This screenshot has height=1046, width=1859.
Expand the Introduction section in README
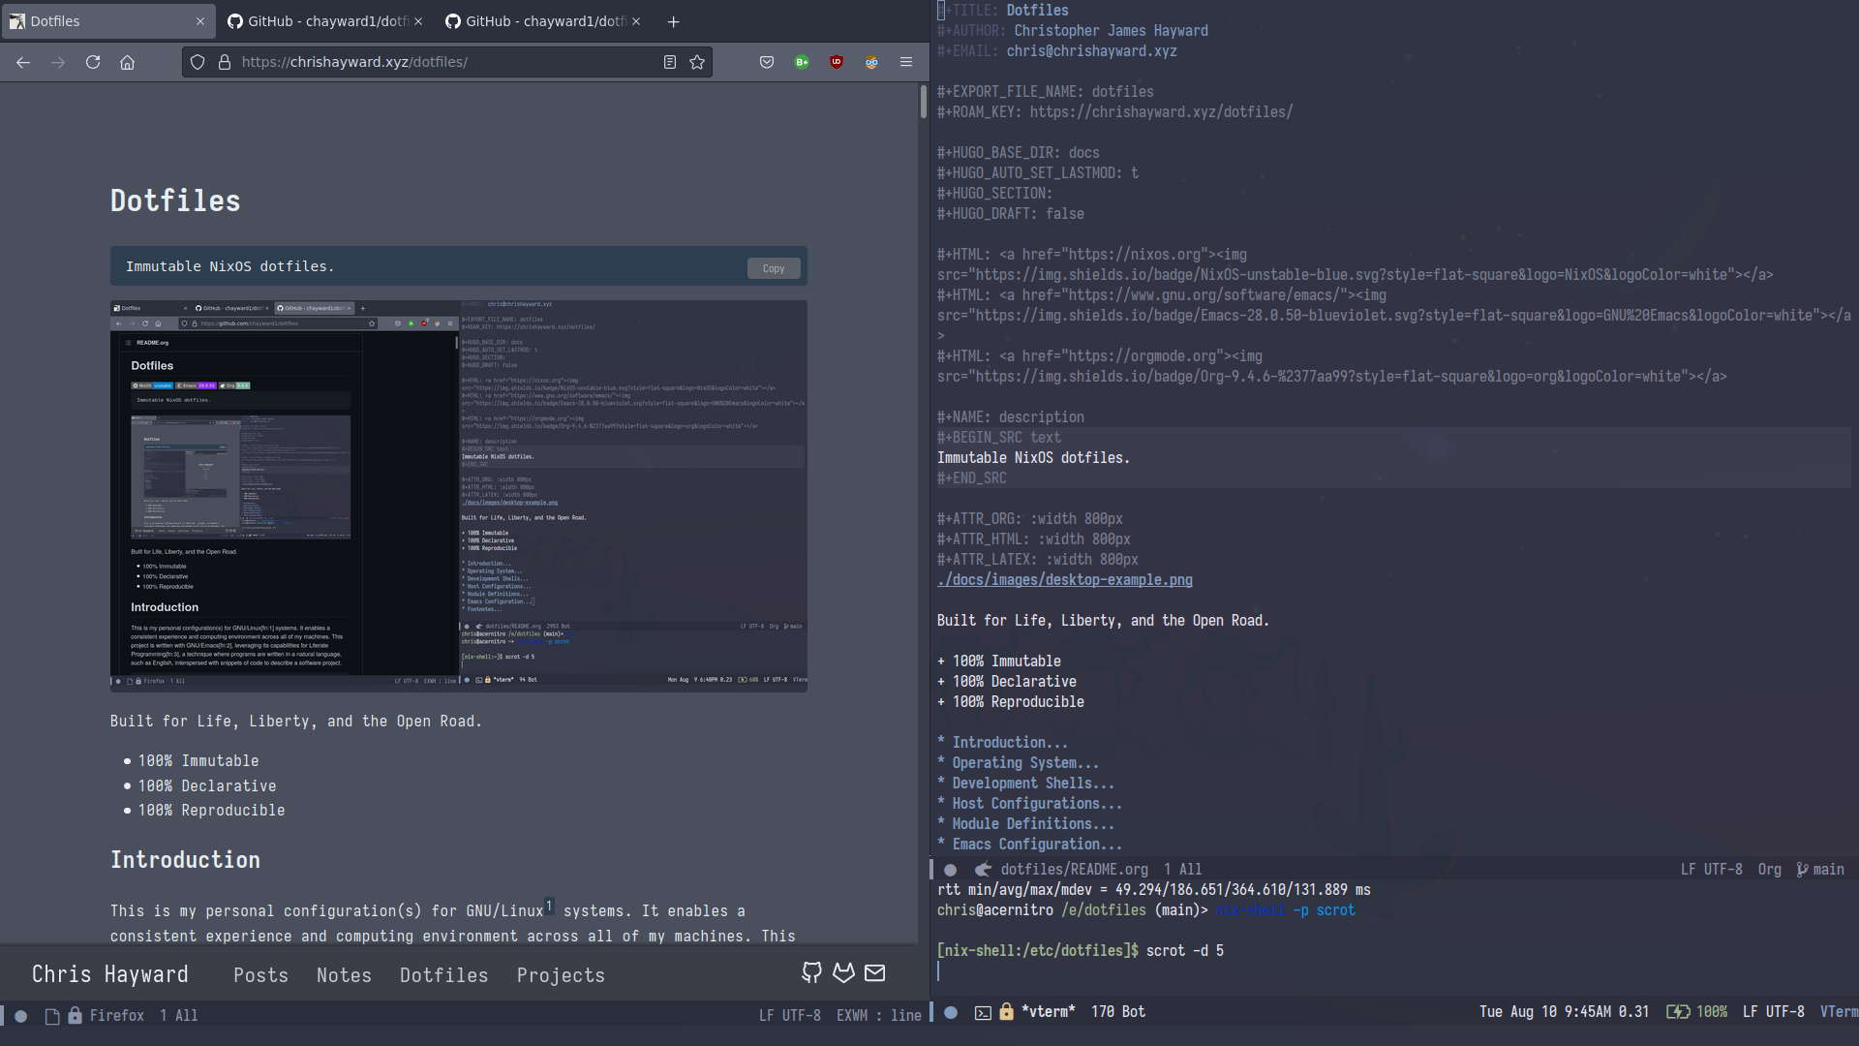point(1002,742)
